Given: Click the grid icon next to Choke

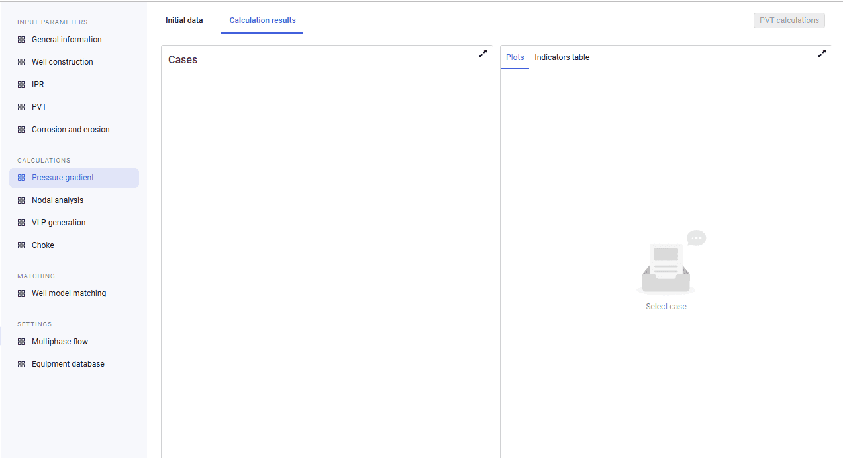Looking at the screenshot, I should [21, 245].
